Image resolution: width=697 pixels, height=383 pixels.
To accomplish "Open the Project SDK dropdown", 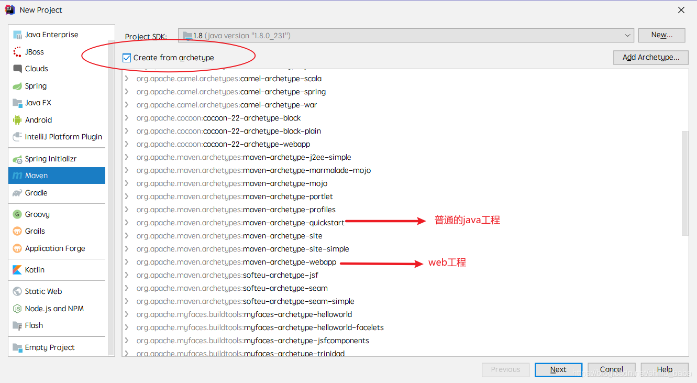I will coord(627,36).
